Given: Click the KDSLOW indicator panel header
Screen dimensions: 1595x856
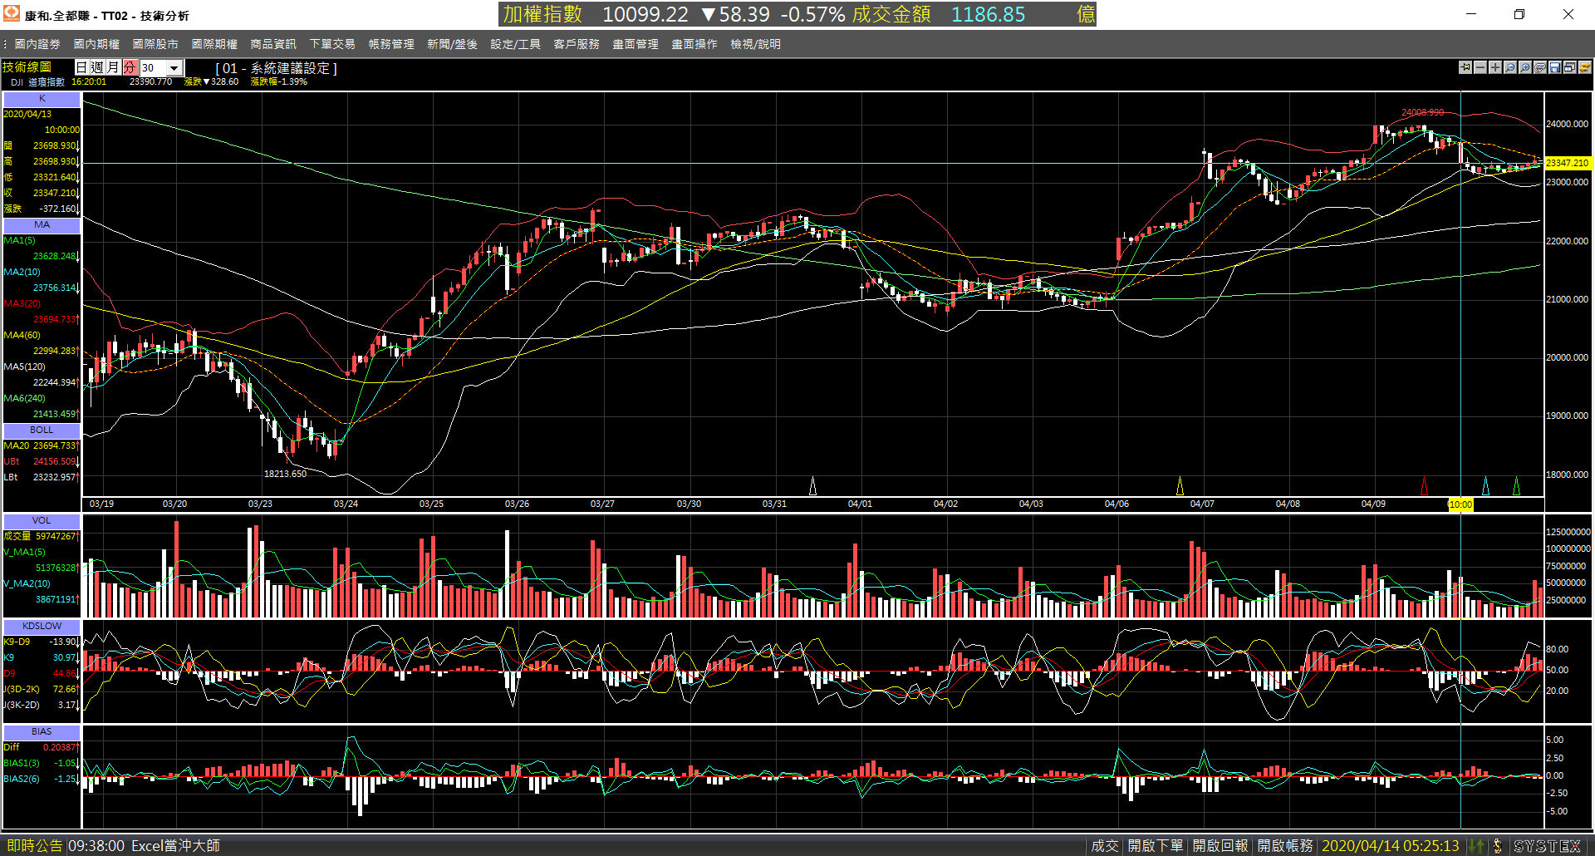Looking at the screenshot, I should tap(42, 626).
